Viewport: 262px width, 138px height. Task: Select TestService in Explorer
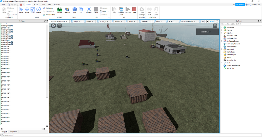point(230,68)
